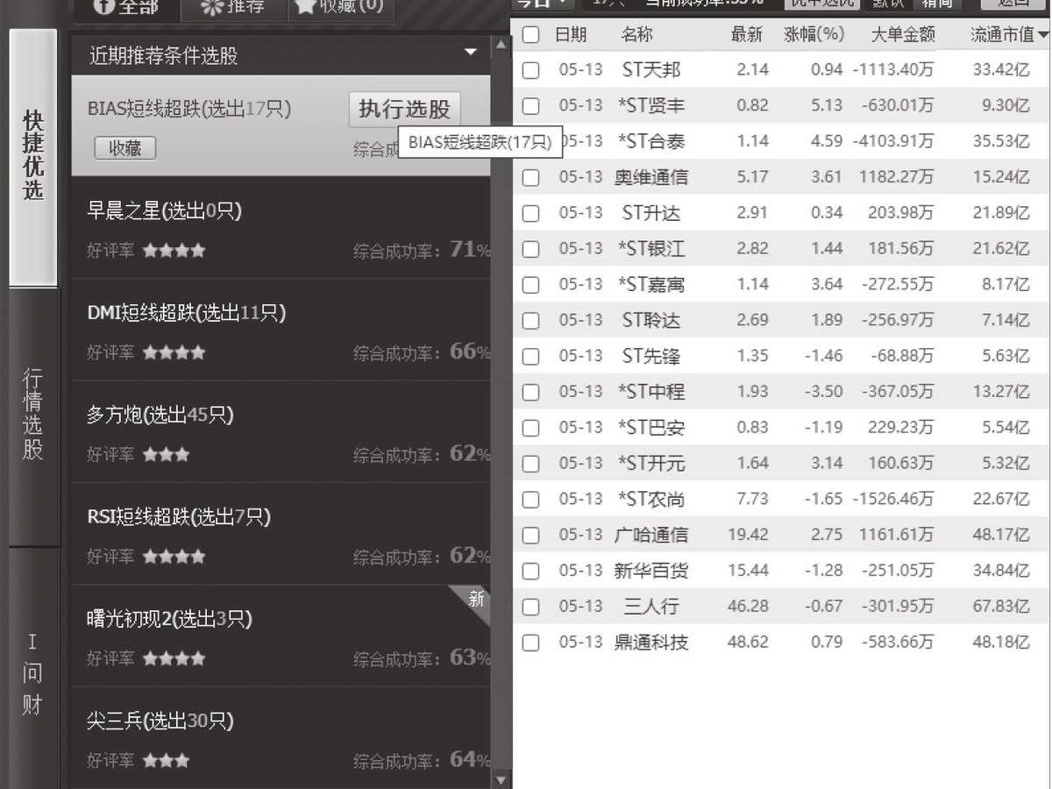Click stock name *ST开元
Image resolution: width=1052 pixels, height=789 pixels.
[651, 464]
